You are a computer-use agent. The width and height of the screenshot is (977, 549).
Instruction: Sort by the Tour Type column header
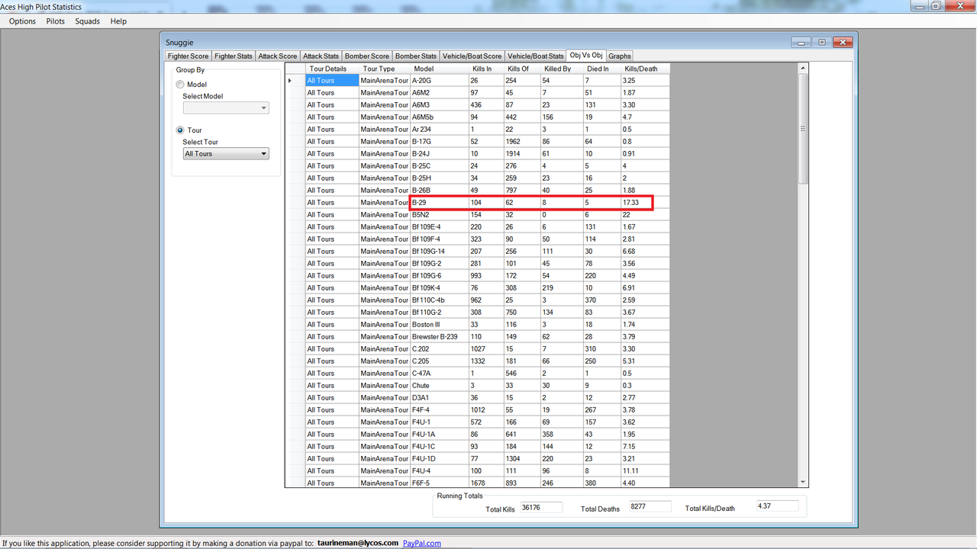384,69
